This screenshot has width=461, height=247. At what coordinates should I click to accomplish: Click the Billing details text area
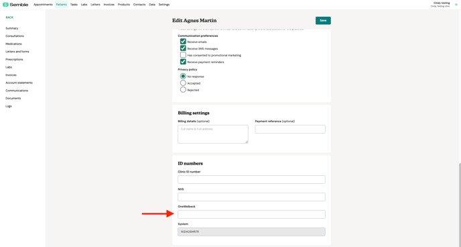pos(213,134)
